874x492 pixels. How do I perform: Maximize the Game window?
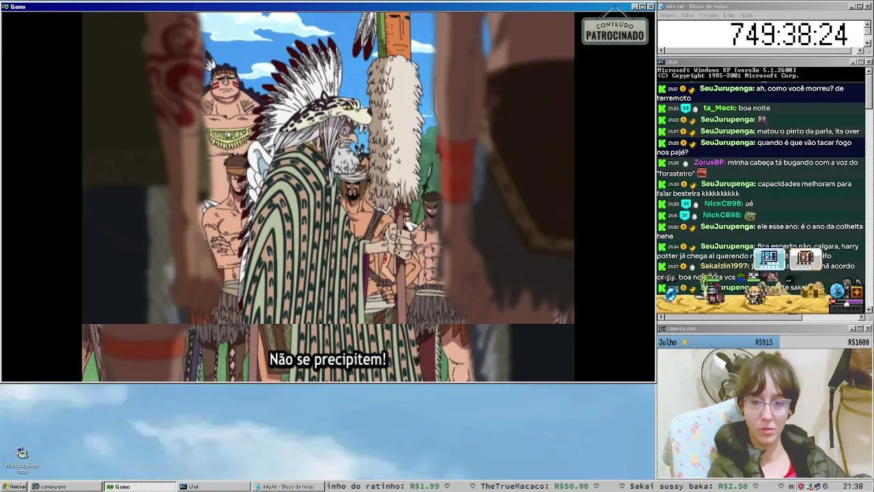click(x=643, y=6)
